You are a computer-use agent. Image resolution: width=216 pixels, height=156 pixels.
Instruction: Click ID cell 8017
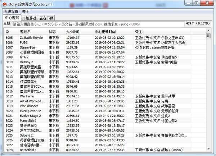9,96
